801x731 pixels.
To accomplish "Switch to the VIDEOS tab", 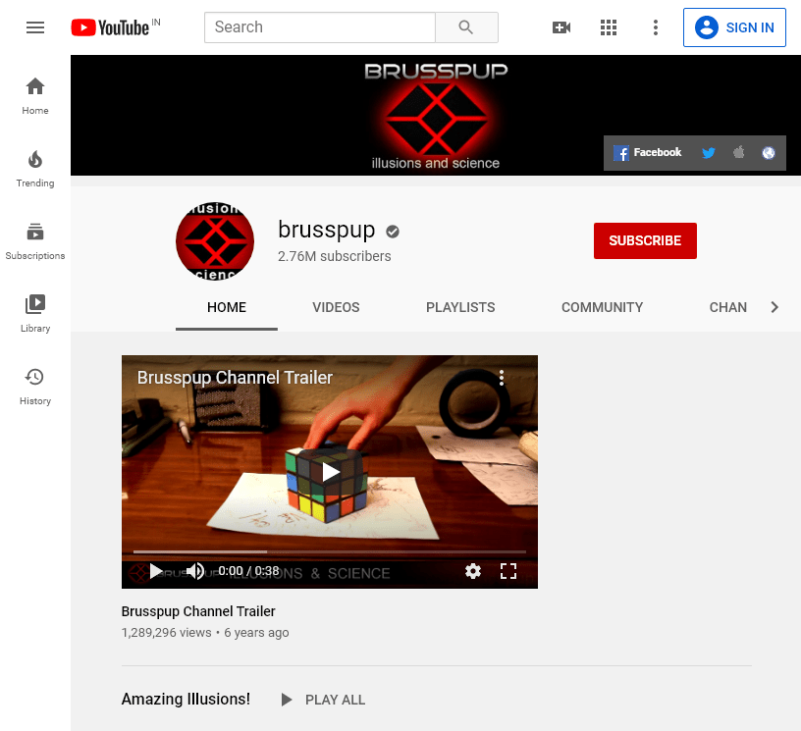I will 336,307.
